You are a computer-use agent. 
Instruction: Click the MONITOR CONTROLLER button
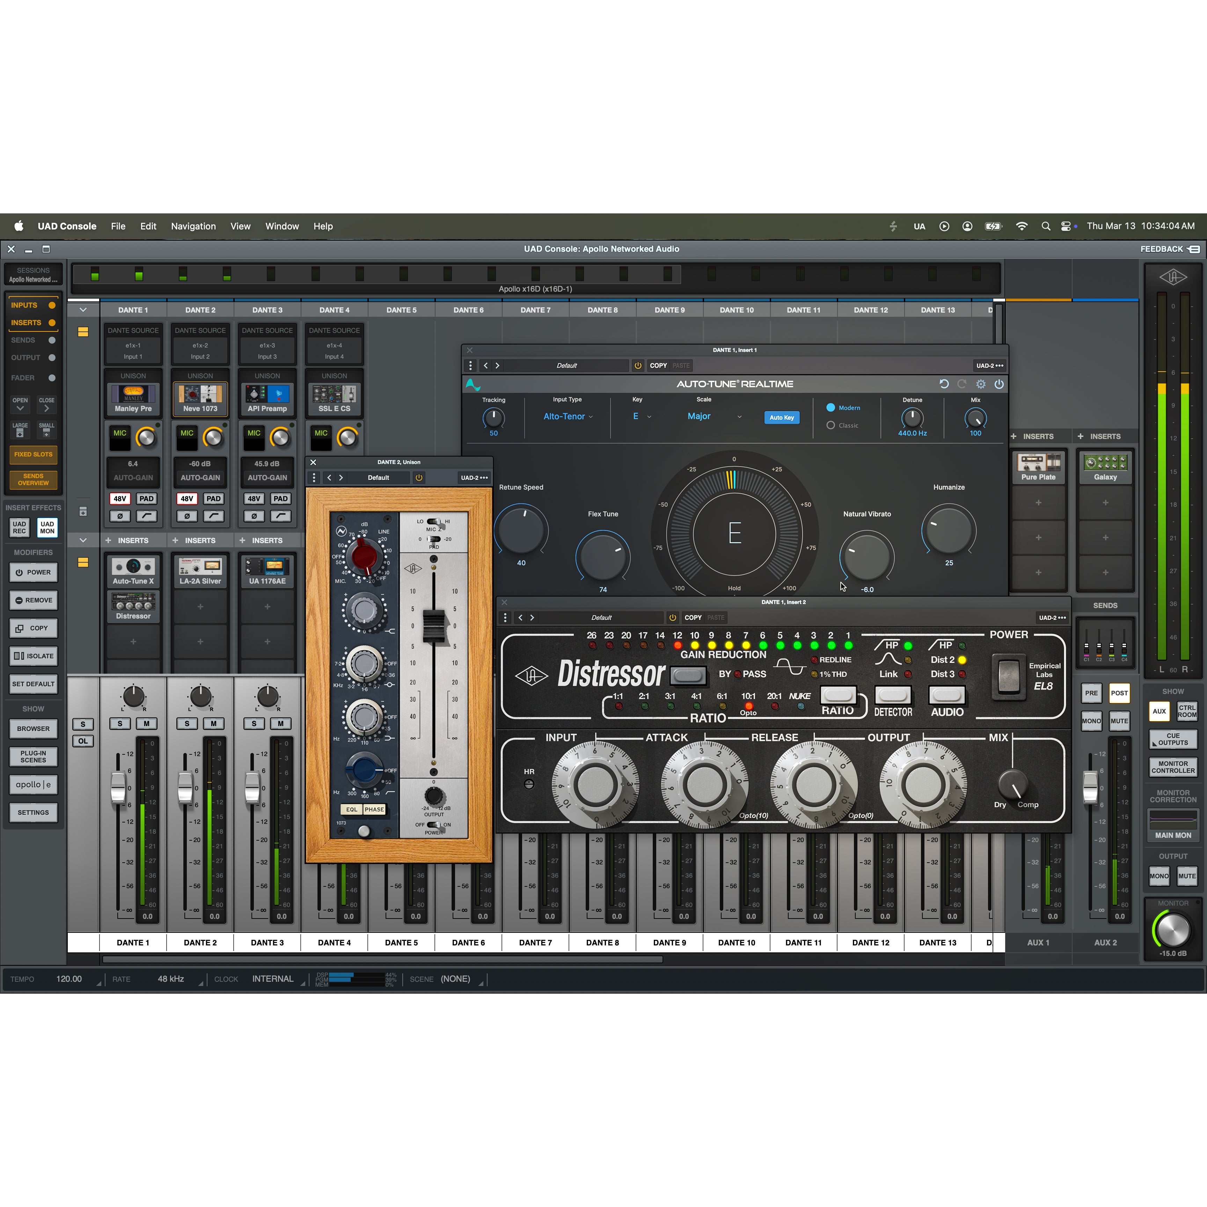[1173, 767]
